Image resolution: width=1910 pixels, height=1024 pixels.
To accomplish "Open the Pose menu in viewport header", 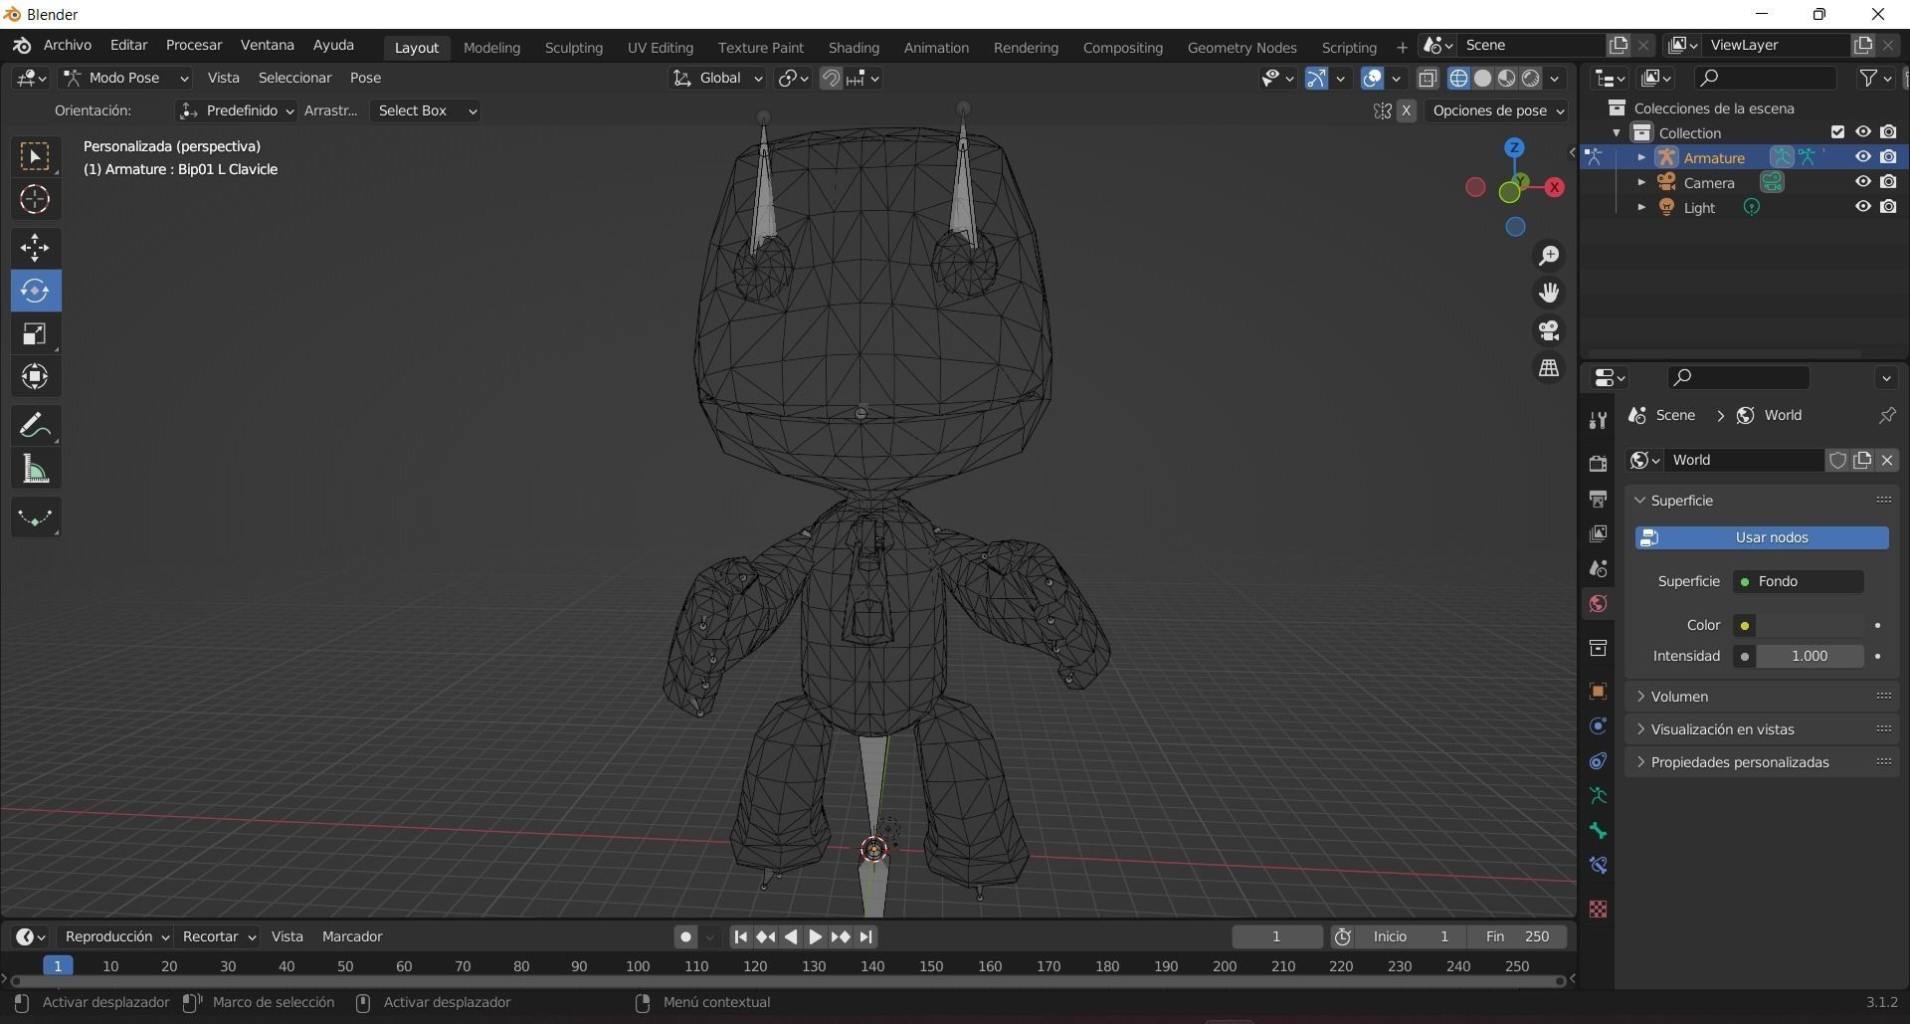I will [365, 78].
